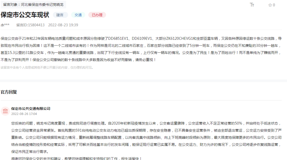
Task: Select the 建言 tag
Action: (x=60, y=15)
